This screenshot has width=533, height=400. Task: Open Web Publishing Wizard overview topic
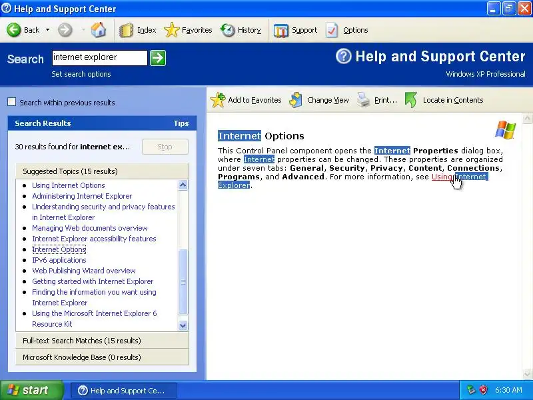pos(84,271)
